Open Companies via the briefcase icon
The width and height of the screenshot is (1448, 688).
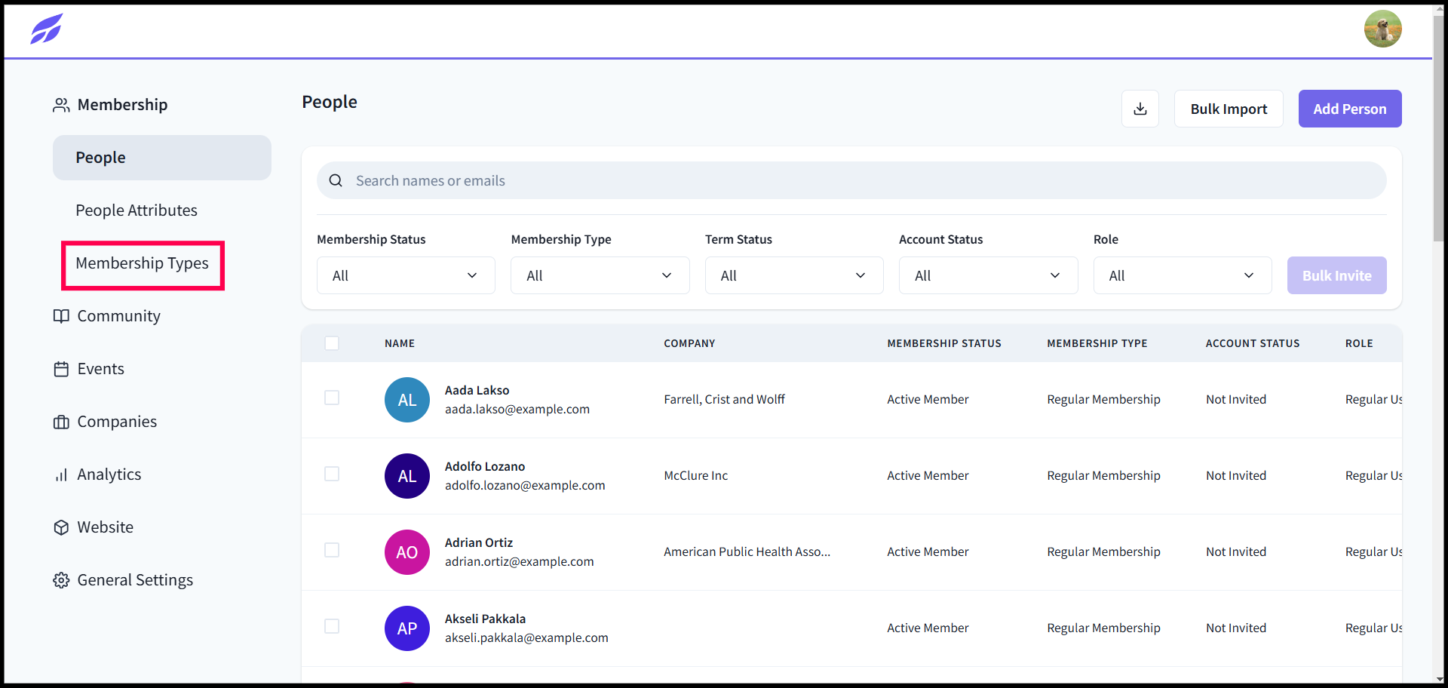click(x=61, y=422)
